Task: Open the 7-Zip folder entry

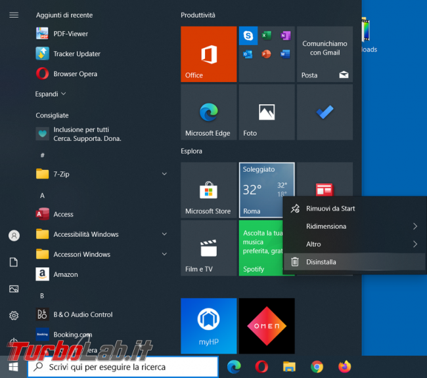Action: (x=101, y=174)
